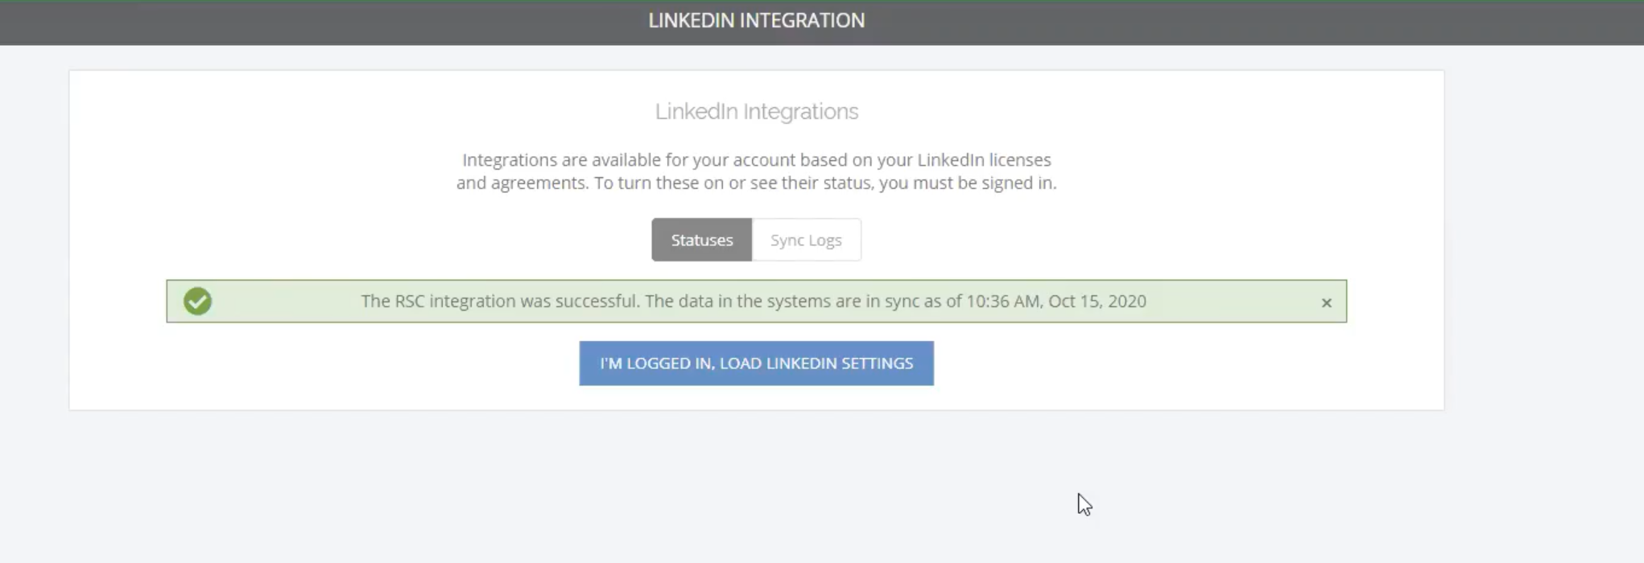
Task: Click I'm Logged In, Load LinkedIn Settings
Action: (x=757, y=364)
